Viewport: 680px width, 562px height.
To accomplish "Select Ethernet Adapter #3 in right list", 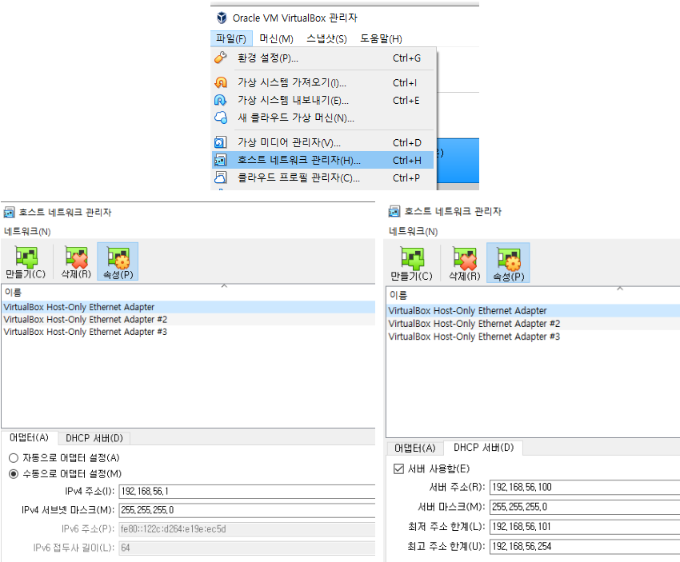I will [533, 337].
